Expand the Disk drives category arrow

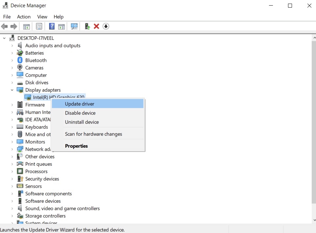(x=12, y=83)
